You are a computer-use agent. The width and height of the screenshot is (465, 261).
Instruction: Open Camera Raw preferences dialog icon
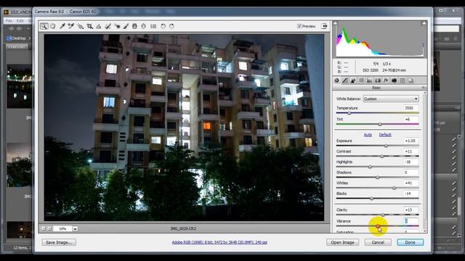point(153,26)
